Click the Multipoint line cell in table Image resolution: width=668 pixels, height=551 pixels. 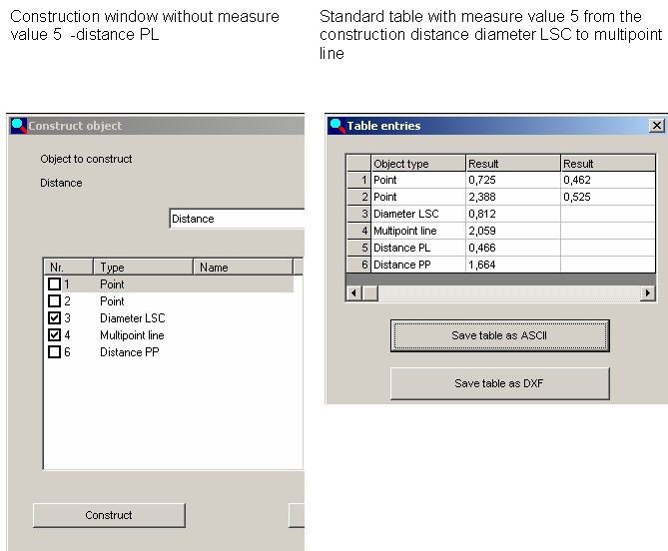tap(418, 231)
